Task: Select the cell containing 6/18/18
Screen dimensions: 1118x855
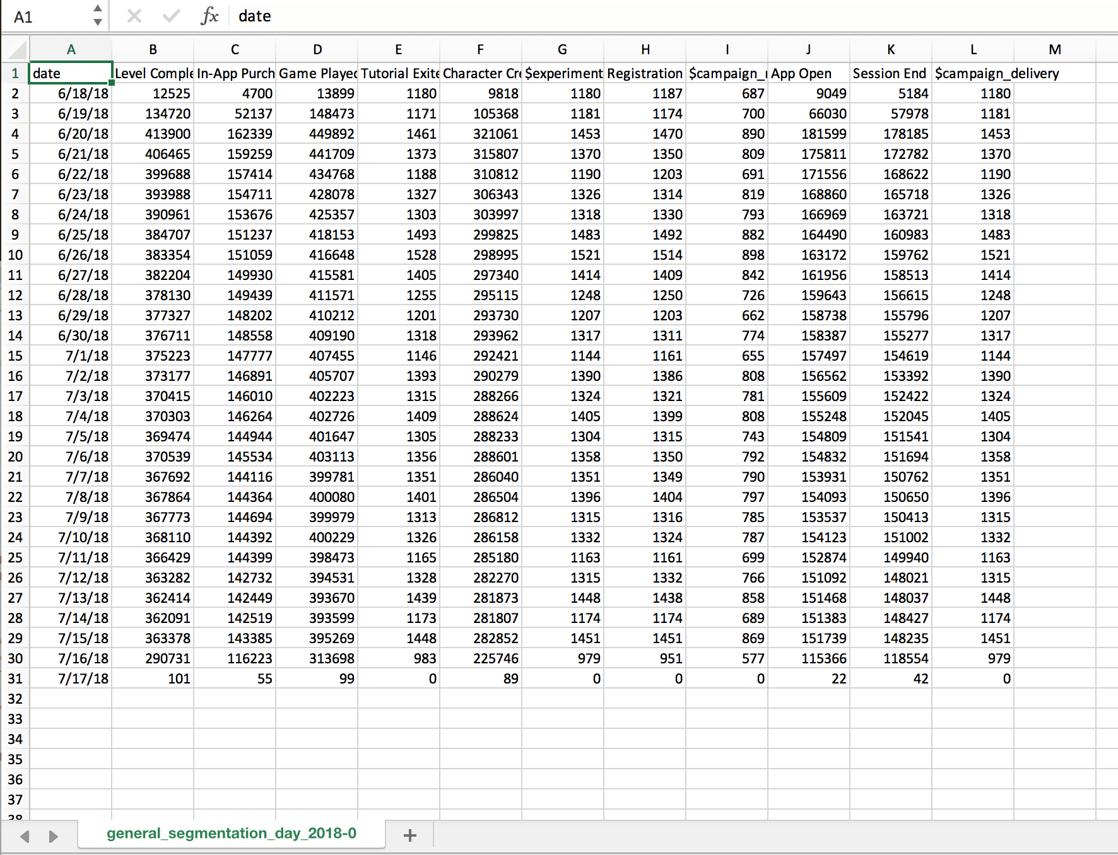Action: click(x=71, y=93)
